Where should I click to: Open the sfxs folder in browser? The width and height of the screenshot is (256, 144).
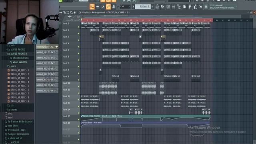(x=11, y=106)
